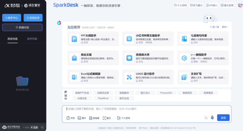This screenshot has width=243, height=131.
Task: Upload media via 音视频 icon
Action: pyautogui.click(x=91, y=118)
